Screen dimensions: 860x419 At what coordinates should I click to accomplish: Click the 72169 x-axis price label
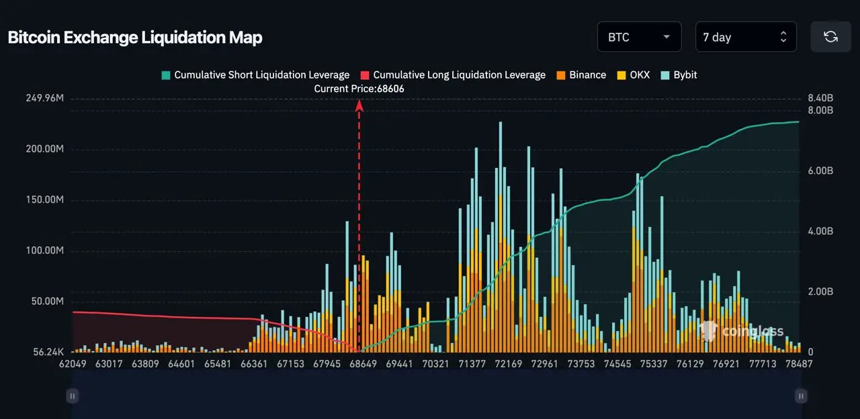click(x=508, y=364)
